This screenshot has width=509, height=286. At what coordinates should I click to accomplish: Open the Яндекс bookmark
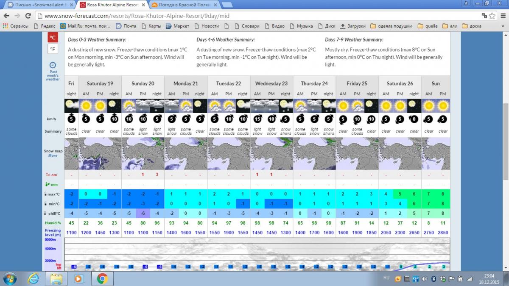[45, 26]
